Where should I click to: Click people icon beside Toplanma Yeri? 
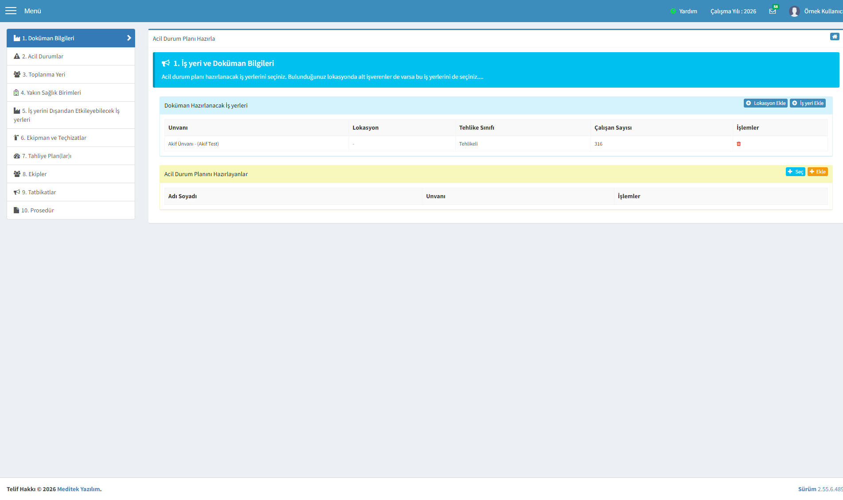tap(17, 74)
